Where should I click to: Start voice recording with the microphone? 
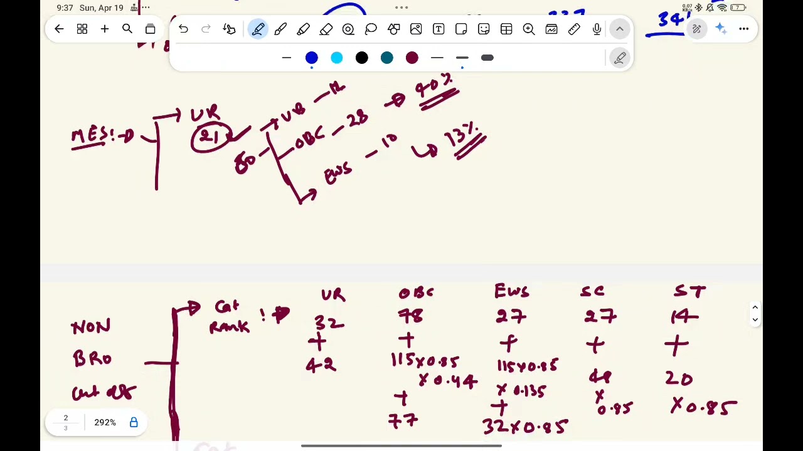pos(597,29)
